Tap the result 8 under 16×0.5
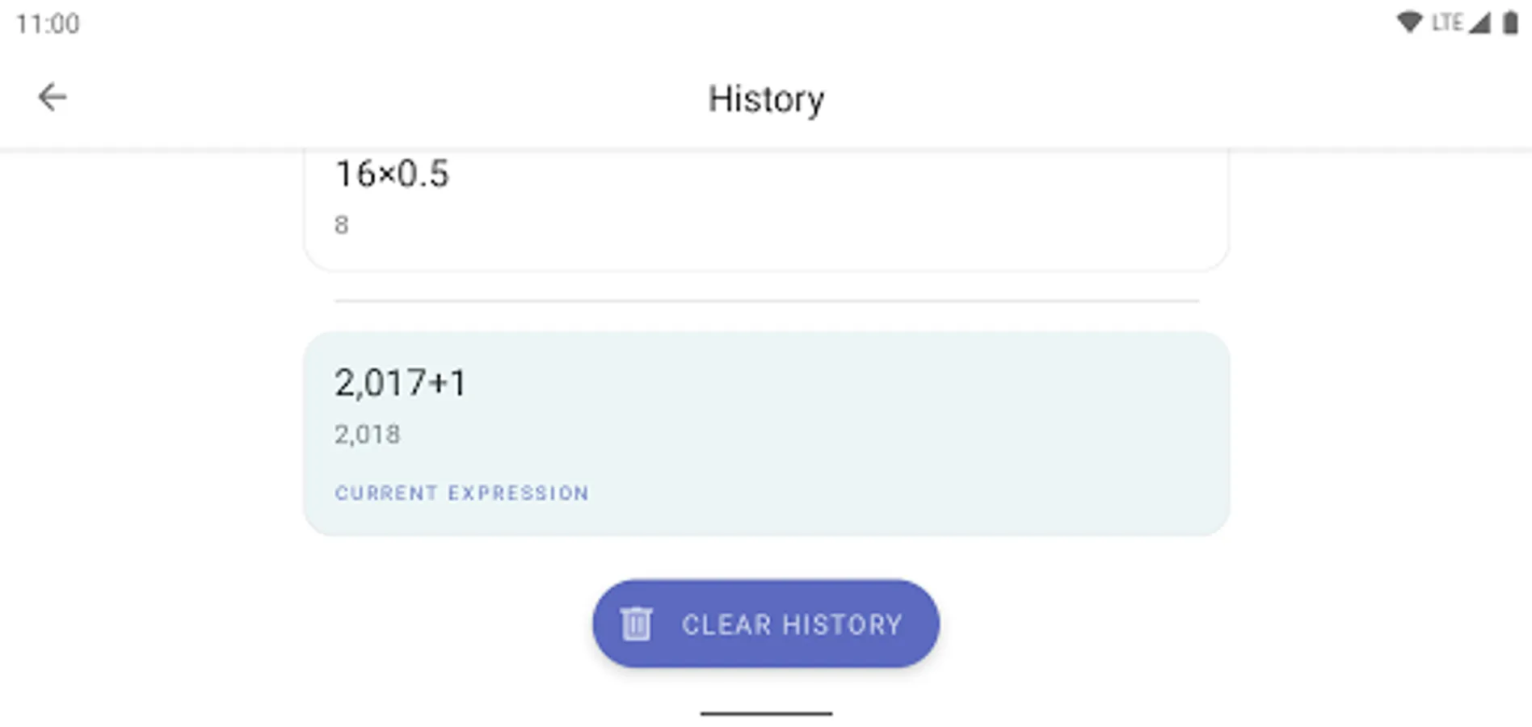 [x=342, y=225]
